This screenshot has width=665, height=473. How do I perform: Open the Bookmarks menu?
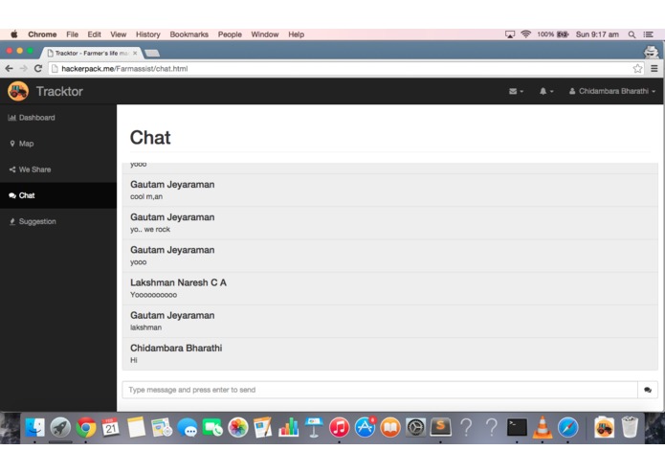tap(189, 34)
